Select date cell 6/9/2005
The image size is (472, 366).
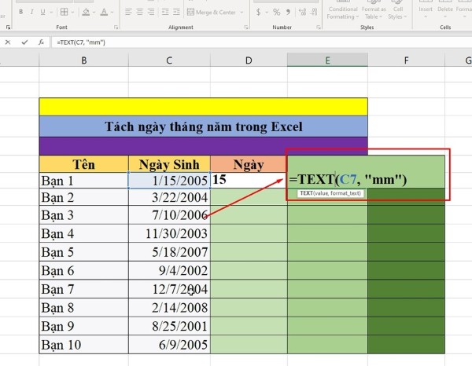(169, 344)
